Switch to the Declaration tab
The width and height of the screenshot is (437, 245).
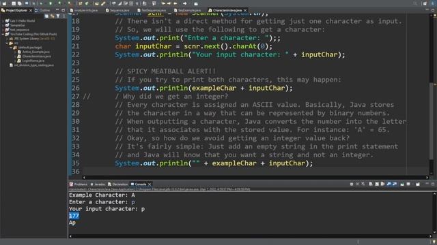click(x=118, y=184)
